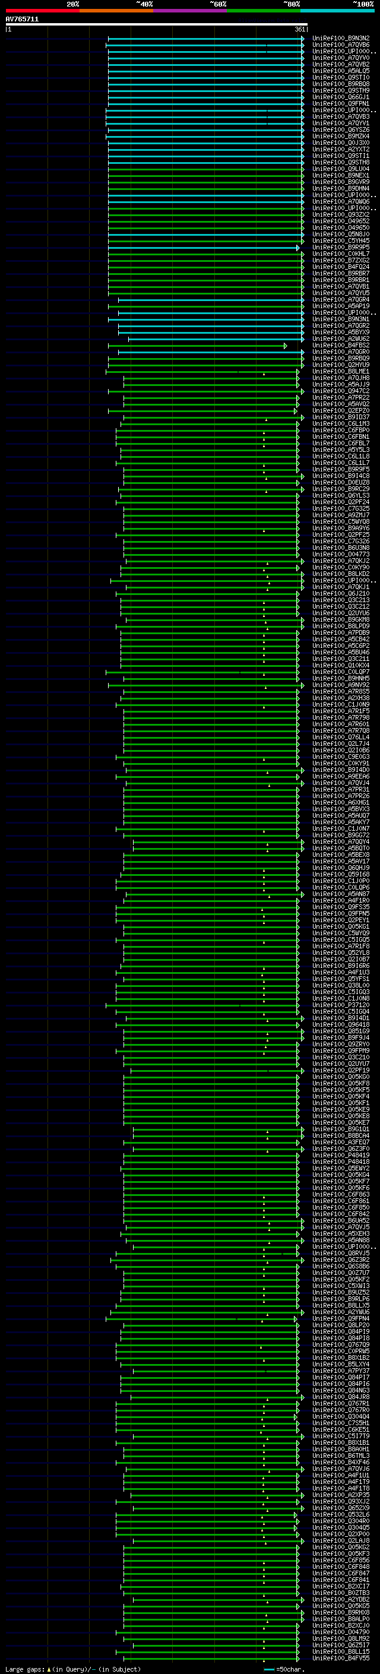This screenshot has height=1674, width=380.
Task: Select the UniRef100_A5BYX9 label
Action: (341, 332)
